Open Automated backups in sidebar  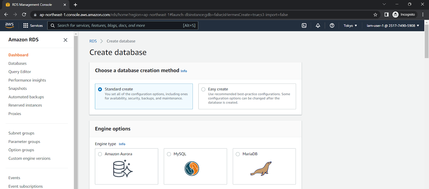(x=26, y=97)
